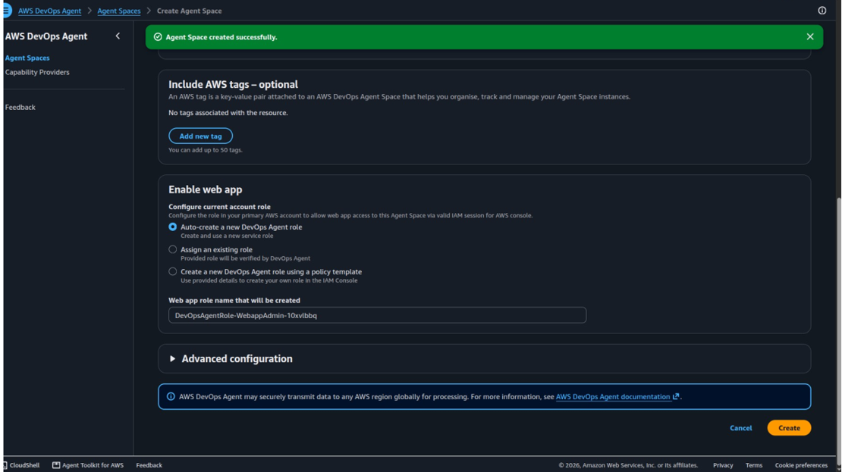
Task: Launch CloudShell from the footer
Action: click(x=21, y=465)
